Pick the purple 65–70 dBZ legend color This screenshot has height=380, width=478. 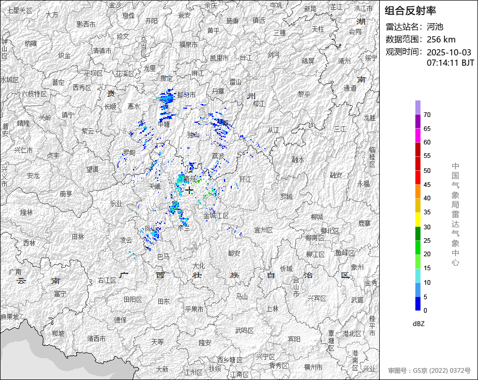click(x=417, y=121)
